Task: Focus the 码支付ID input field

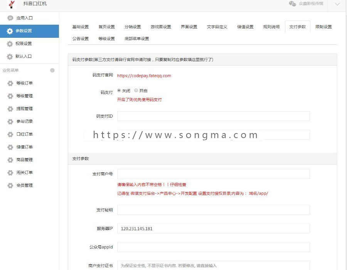Action: coord(213,116)
